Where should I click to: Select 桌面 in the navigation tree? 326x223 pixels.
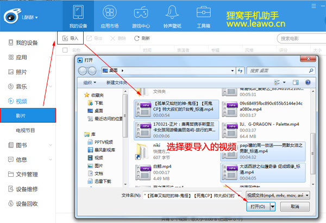click(x=96, y=111)
